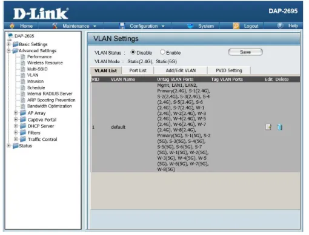Expand the Status tree node
Screen dimensions: 309x235
tap(8, 146)
